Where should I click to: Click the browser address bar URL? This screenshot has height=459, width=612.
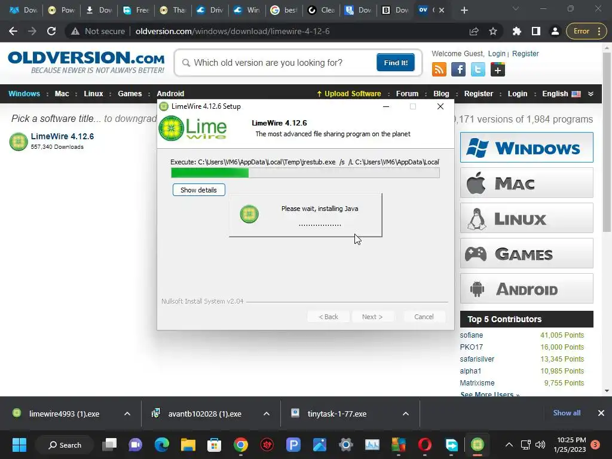tap(232, 31)
